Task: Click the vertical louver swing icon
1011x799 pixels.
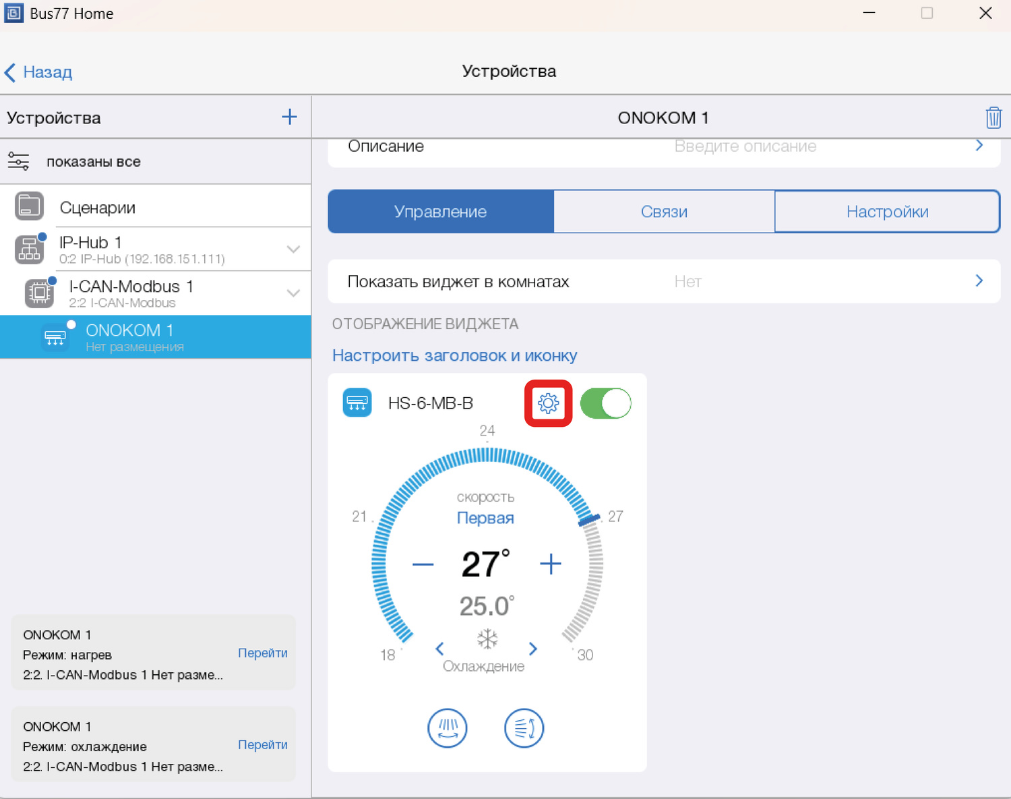Action: click(447, 728)
